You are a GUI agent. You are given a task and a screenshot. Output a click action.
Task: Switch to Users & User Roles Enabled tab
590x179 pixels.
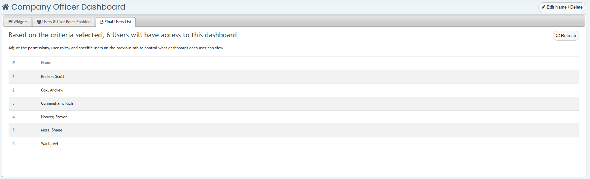tap(64, 22)
